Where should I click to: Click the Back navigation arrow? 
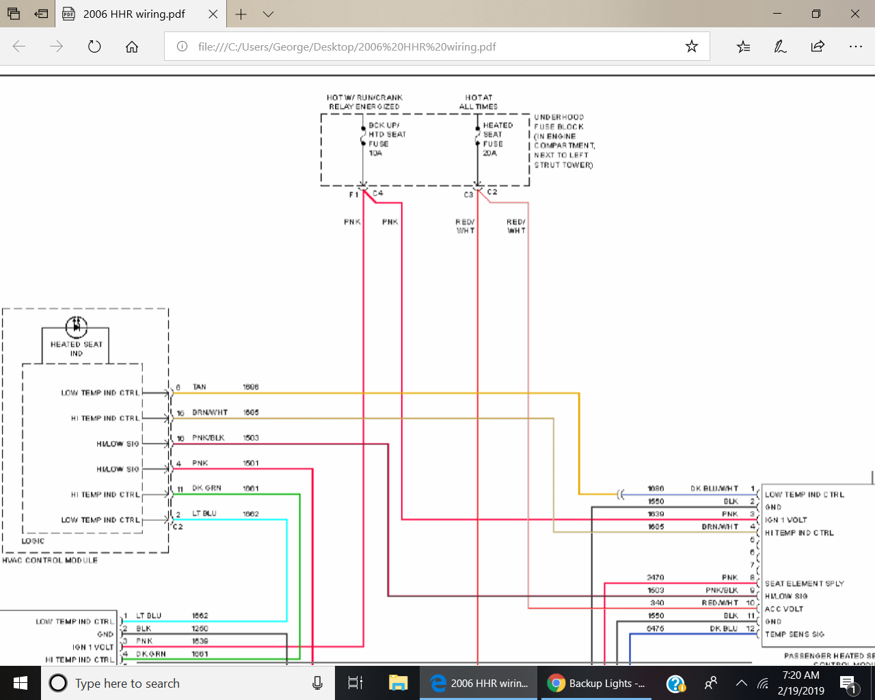click(19, 46)
